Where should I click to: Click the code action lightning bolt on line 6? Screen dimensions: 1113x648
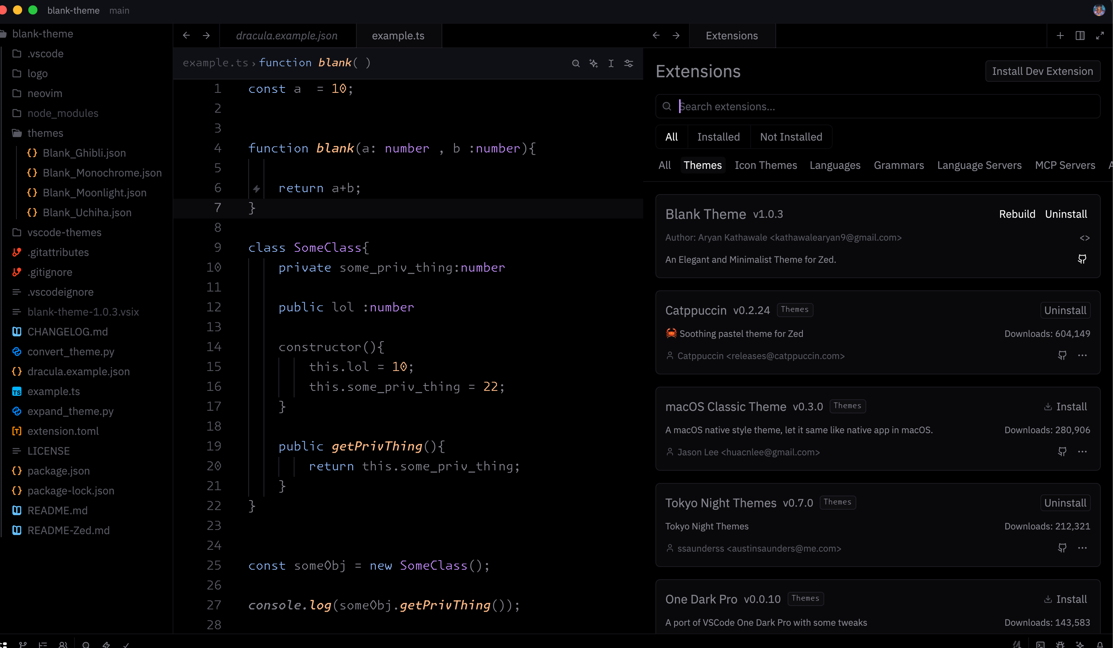click(x=257, y=189)
